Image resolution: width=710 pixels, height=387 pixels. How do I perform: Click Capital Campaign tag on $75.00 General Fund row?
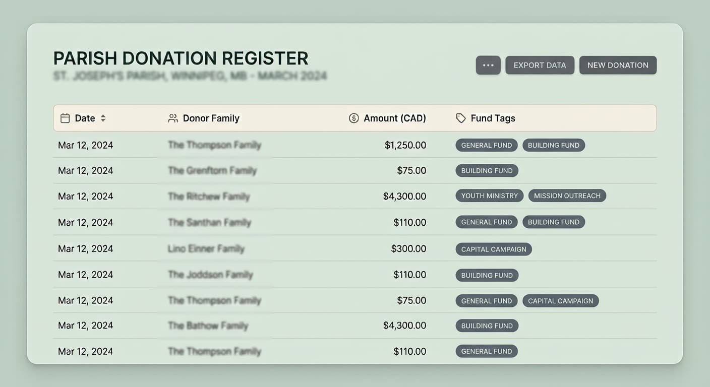561,301
